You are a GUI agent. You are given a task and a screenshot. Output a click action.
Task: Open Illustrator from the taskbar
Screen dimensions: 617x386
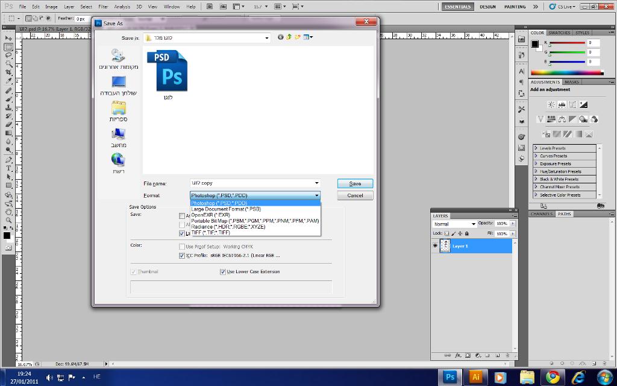475,377
